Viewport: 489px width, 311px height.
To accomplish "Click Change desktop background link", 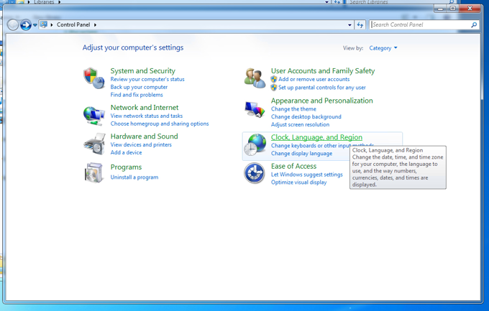I will (x=306, y=117).
